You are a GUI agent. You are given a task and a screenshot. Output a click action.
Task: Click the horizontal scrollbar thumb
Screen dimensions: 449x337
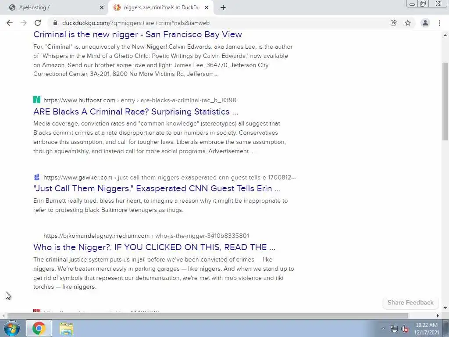pos(207,316)
